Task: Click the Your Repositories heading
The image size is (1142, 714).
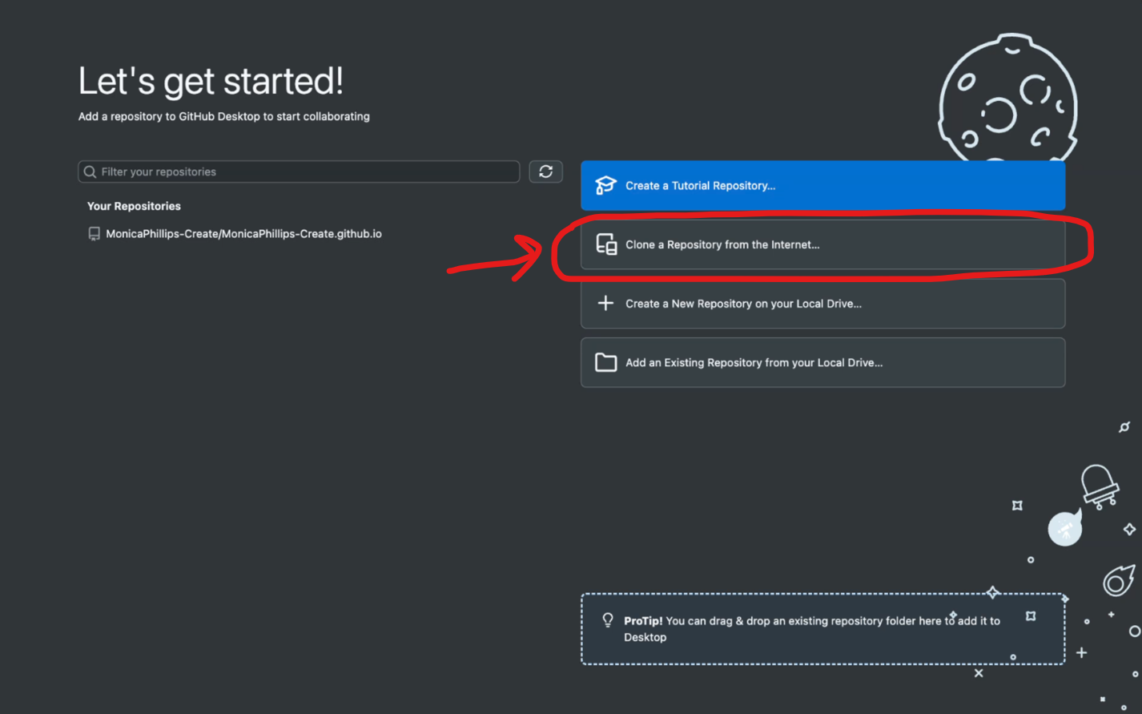Action: coord(134,206)
